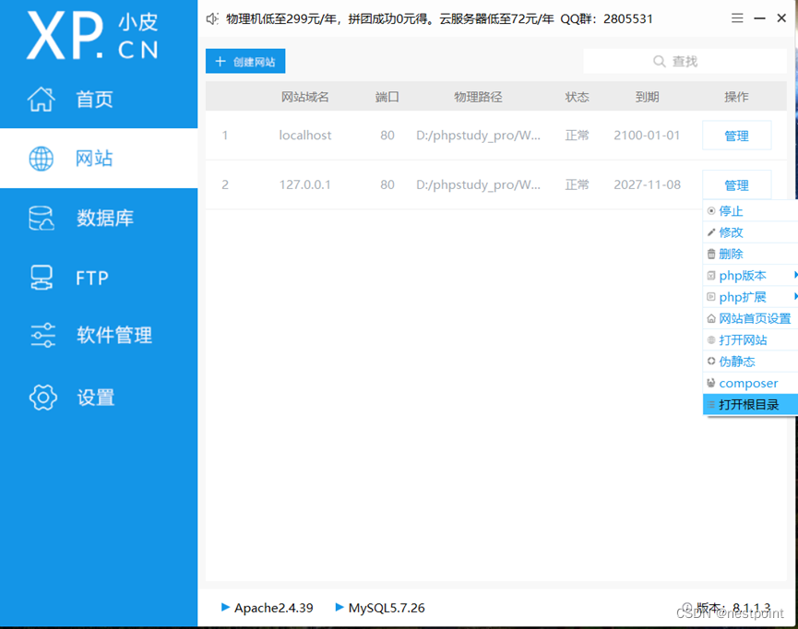Image resolution: width=798 pixels, height=629 pixels.
Task: Click the 管理 button for localhost
Action: click(x=736, y=135)
